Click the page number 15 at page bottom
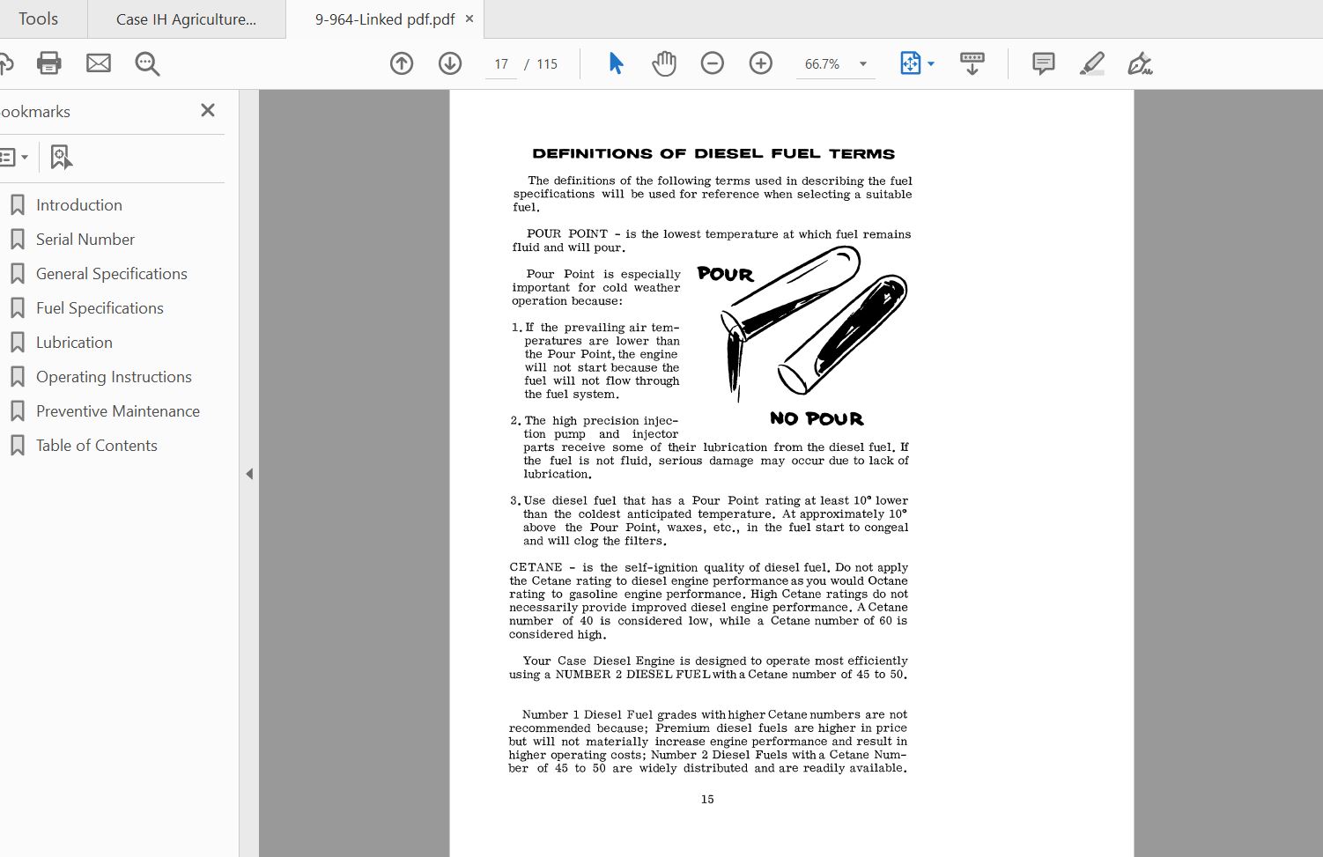Viewport: 1323px width, 857px height. 707,800
